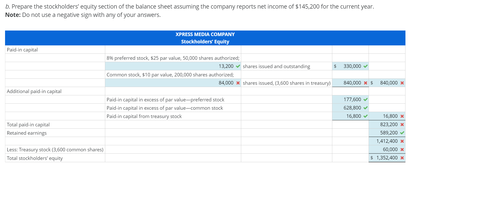Click the preferred shares input showing 13,200
The image size is (493, 199).
173,66
